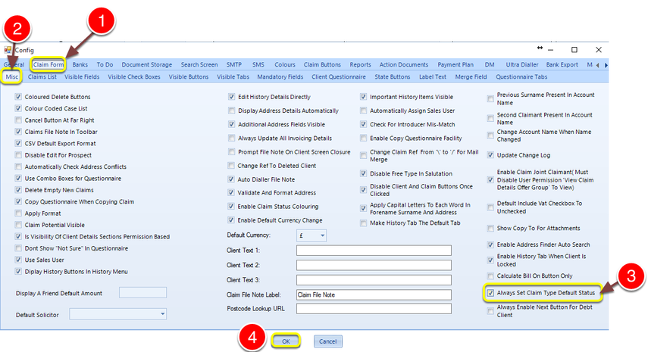The height and width of the screenshot is (352, 648).
Task: Toggle Validate And Format Address checkbox
Action: (231, 193)
